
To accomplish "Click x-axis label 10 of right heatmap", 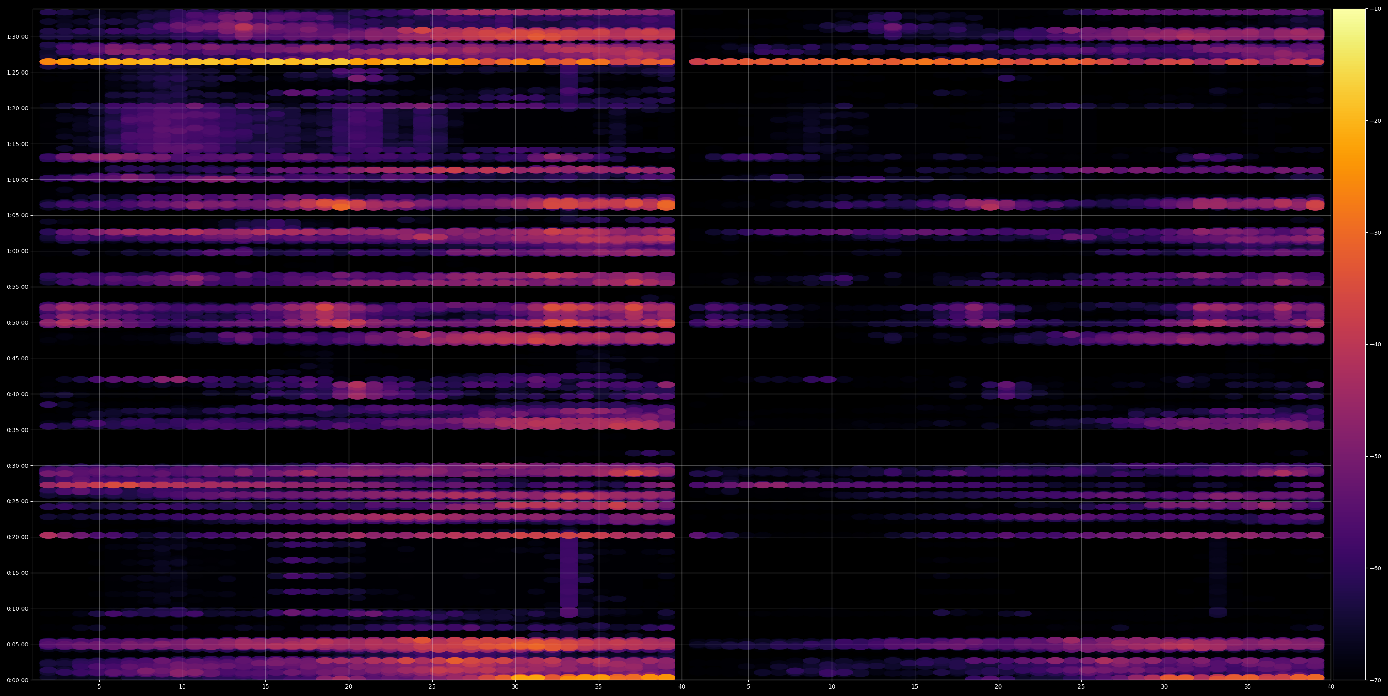I will tap(832, 686).
